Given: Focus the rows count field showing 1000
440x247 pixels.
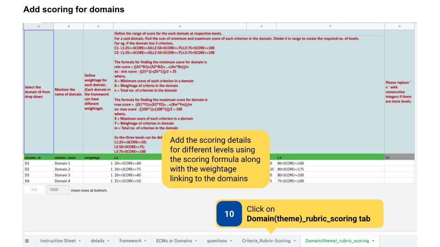Looking at the screenshot, I should coord(58,190).
